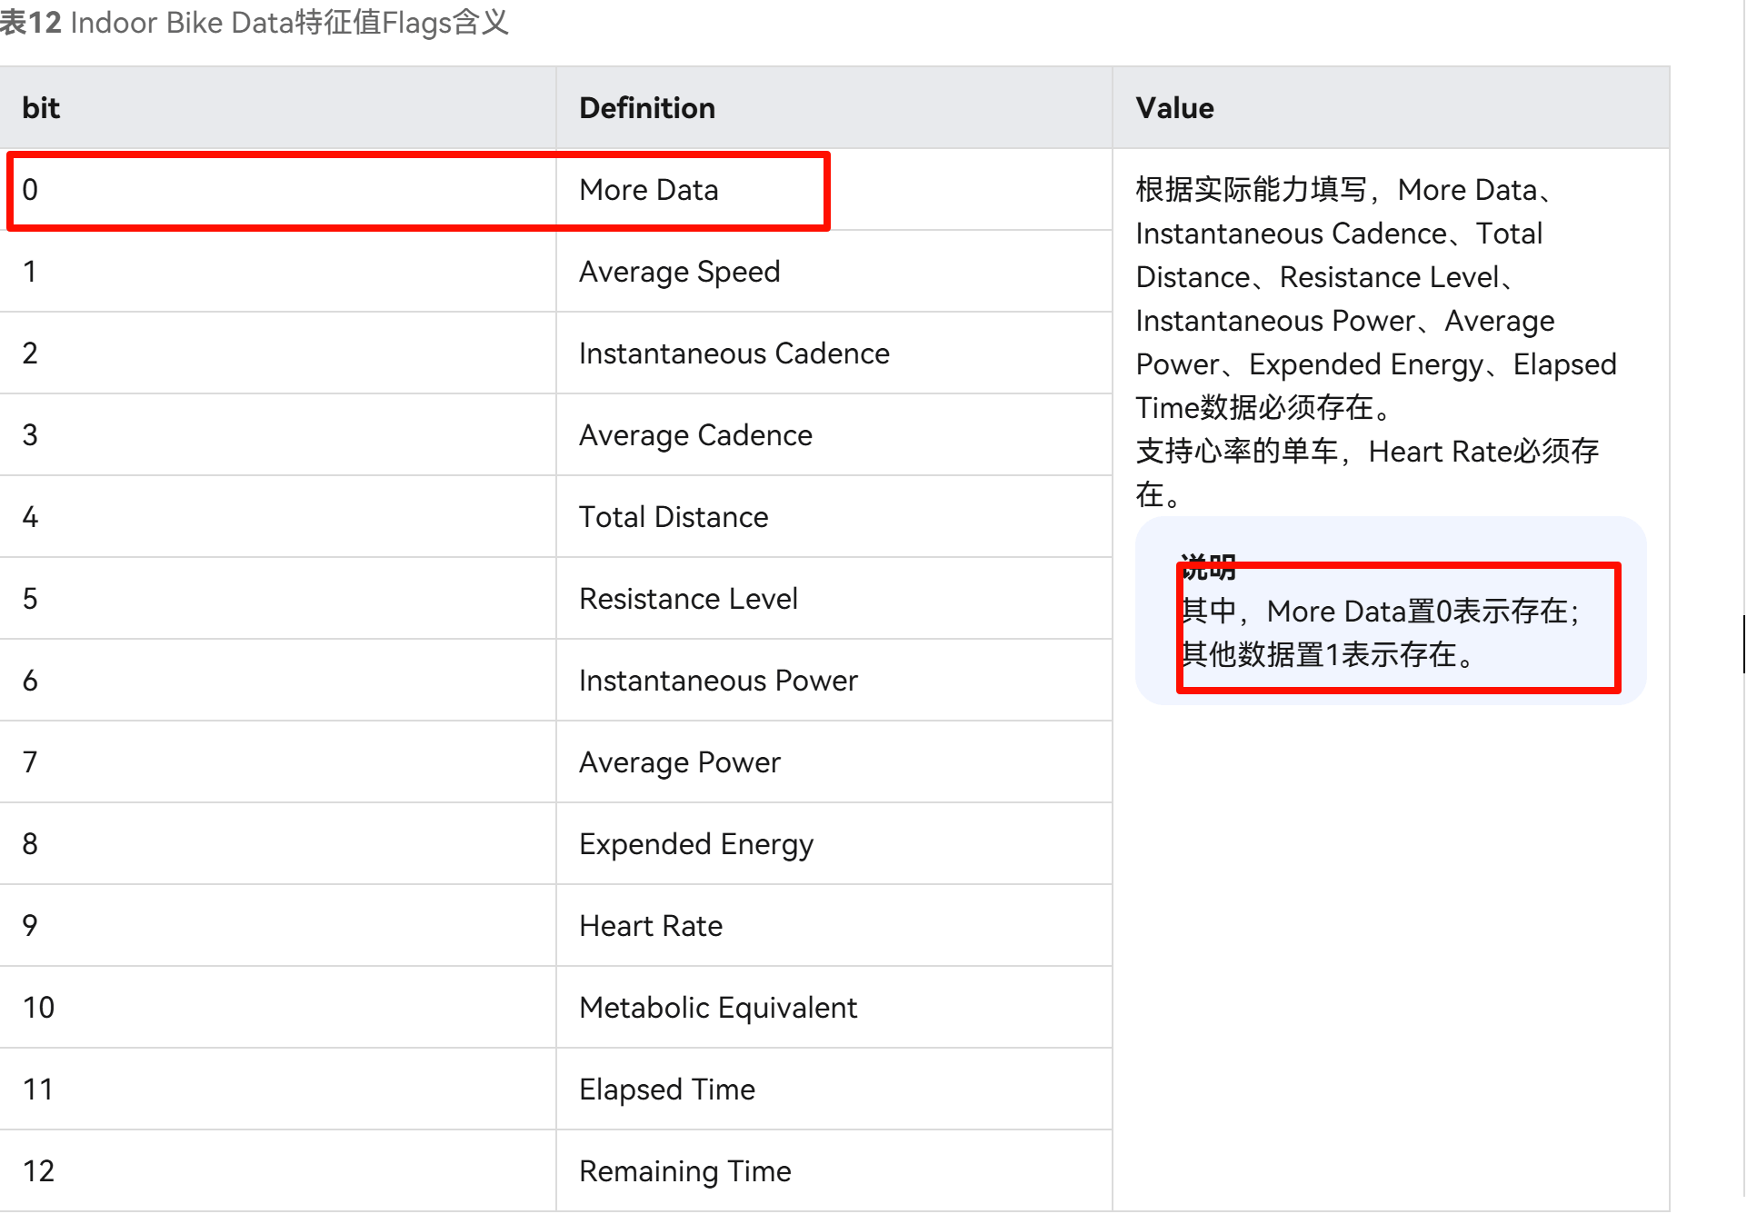Click the 'bit' column header
Screen dimensions: 1747x1214
41,108
